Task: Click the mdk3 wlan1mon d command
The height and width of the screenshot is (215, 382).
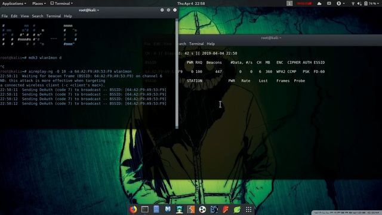Action: pyautogui.click(x=45, y=58)
